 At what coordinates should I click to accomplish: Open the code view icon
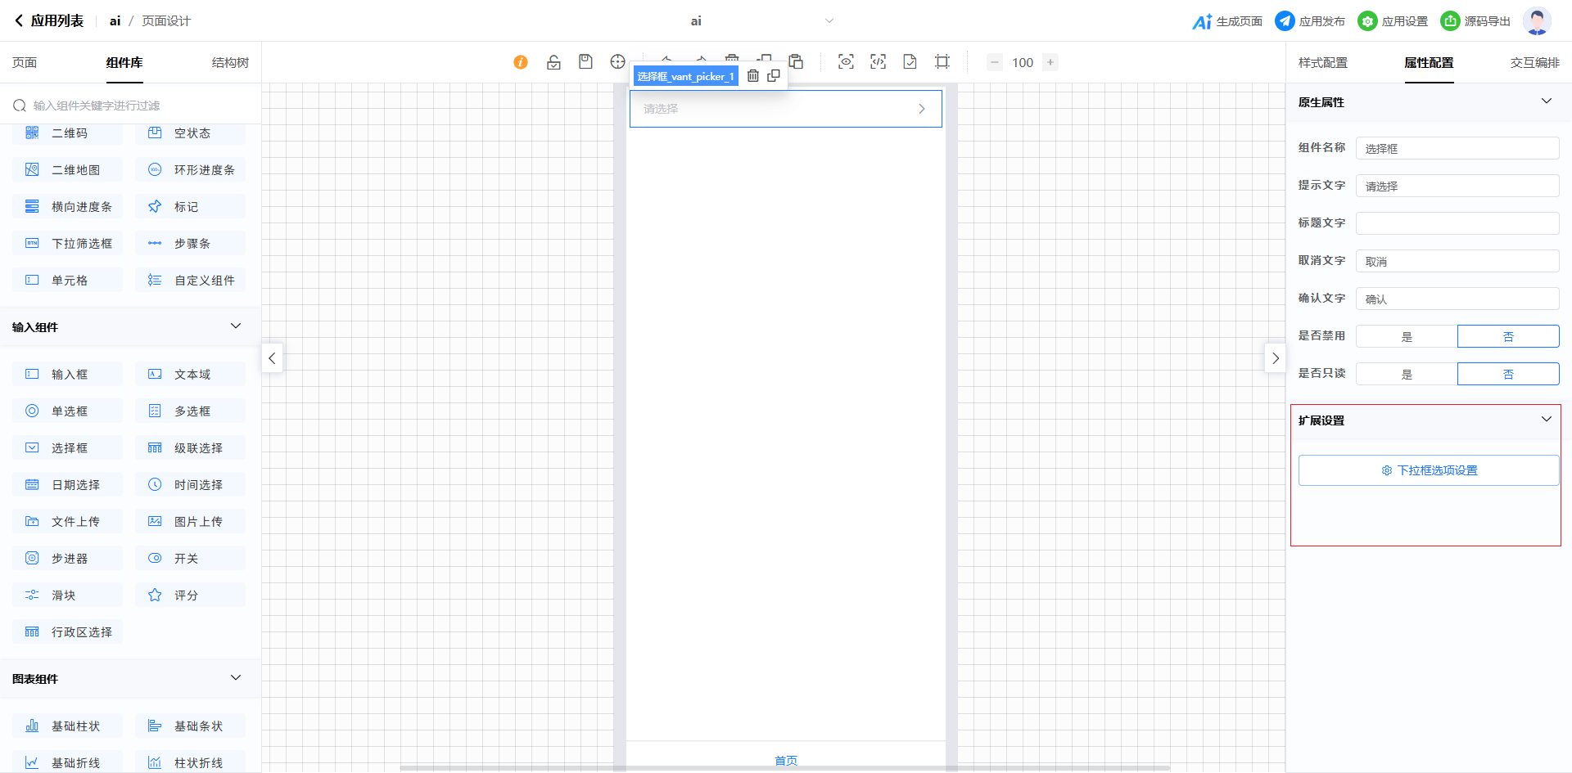click(x=878, y=62)
